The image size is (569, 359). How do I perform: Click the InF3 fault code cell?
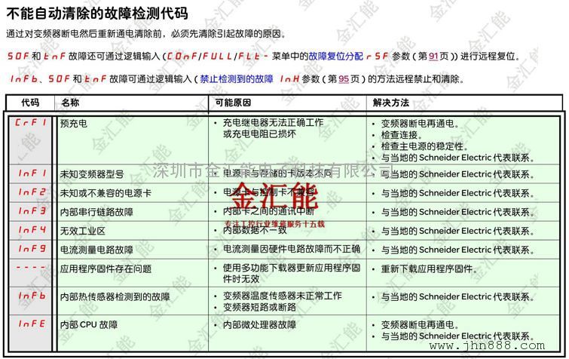point(30,212)
